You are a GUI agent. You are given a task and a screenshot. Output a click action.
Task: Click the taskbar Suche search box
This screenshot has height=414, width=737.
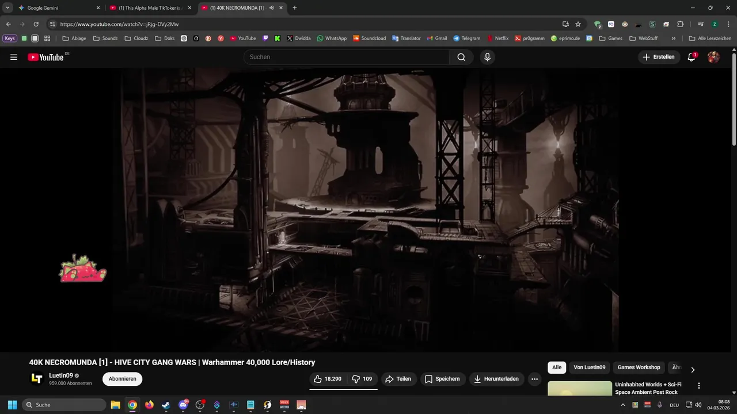tap(63, 405)
